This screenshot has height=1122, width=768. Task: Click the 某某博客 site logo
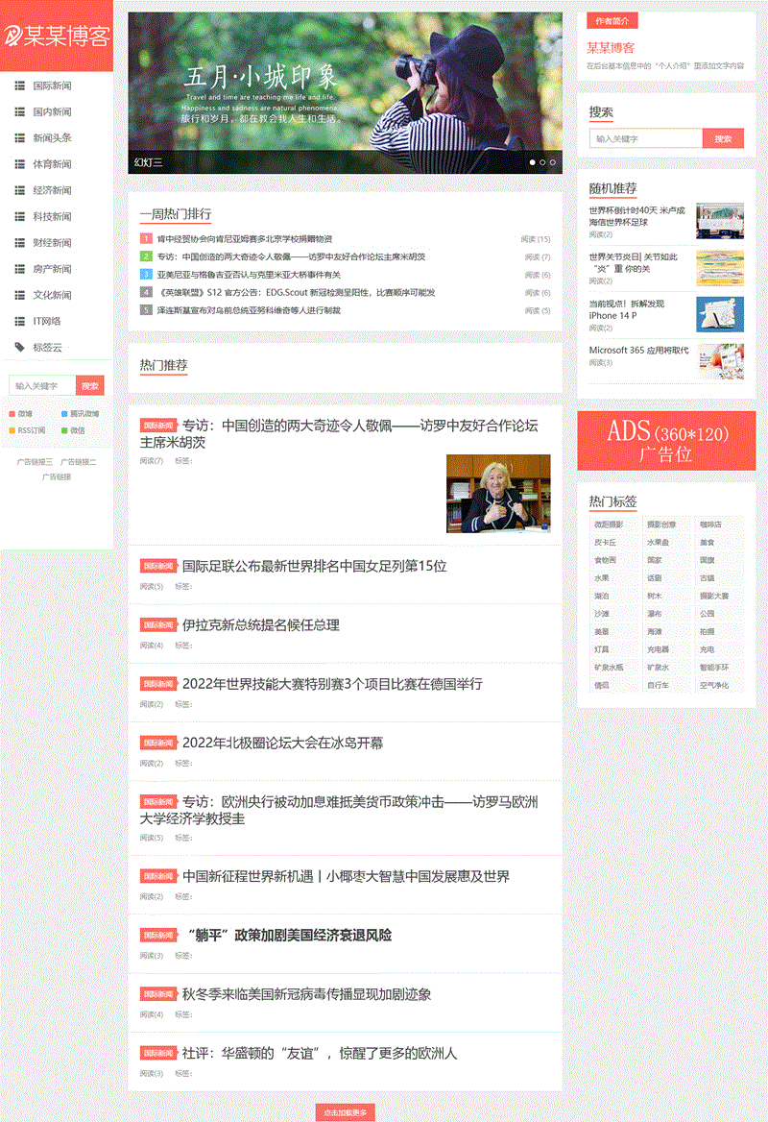[57, 37]
